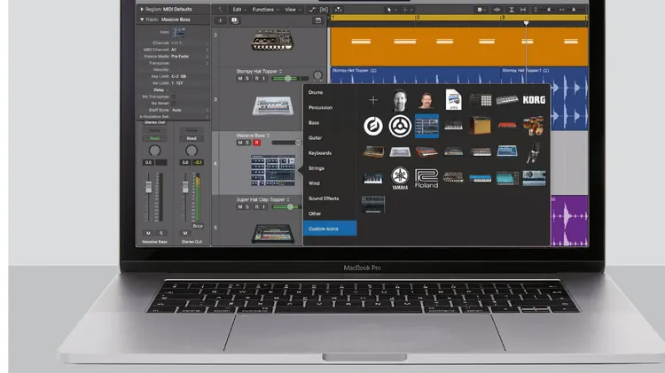Enable the No Reset checkbox
The image size is (665, 373).
coord(174,104)
